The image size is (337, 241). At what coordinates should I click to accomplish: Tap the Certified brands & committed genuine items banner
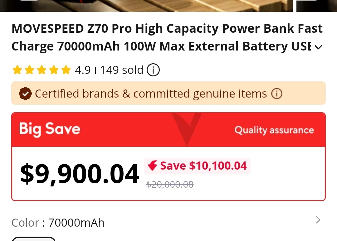(x=151, y=94)
